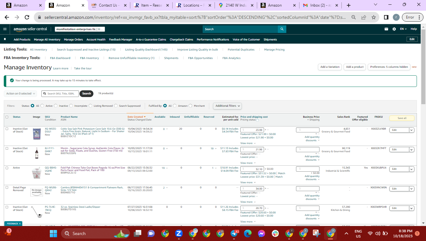This screenshot has width=426, height=241.
Task: Open the Feedback Manager menu item
Action: point(121,40)
